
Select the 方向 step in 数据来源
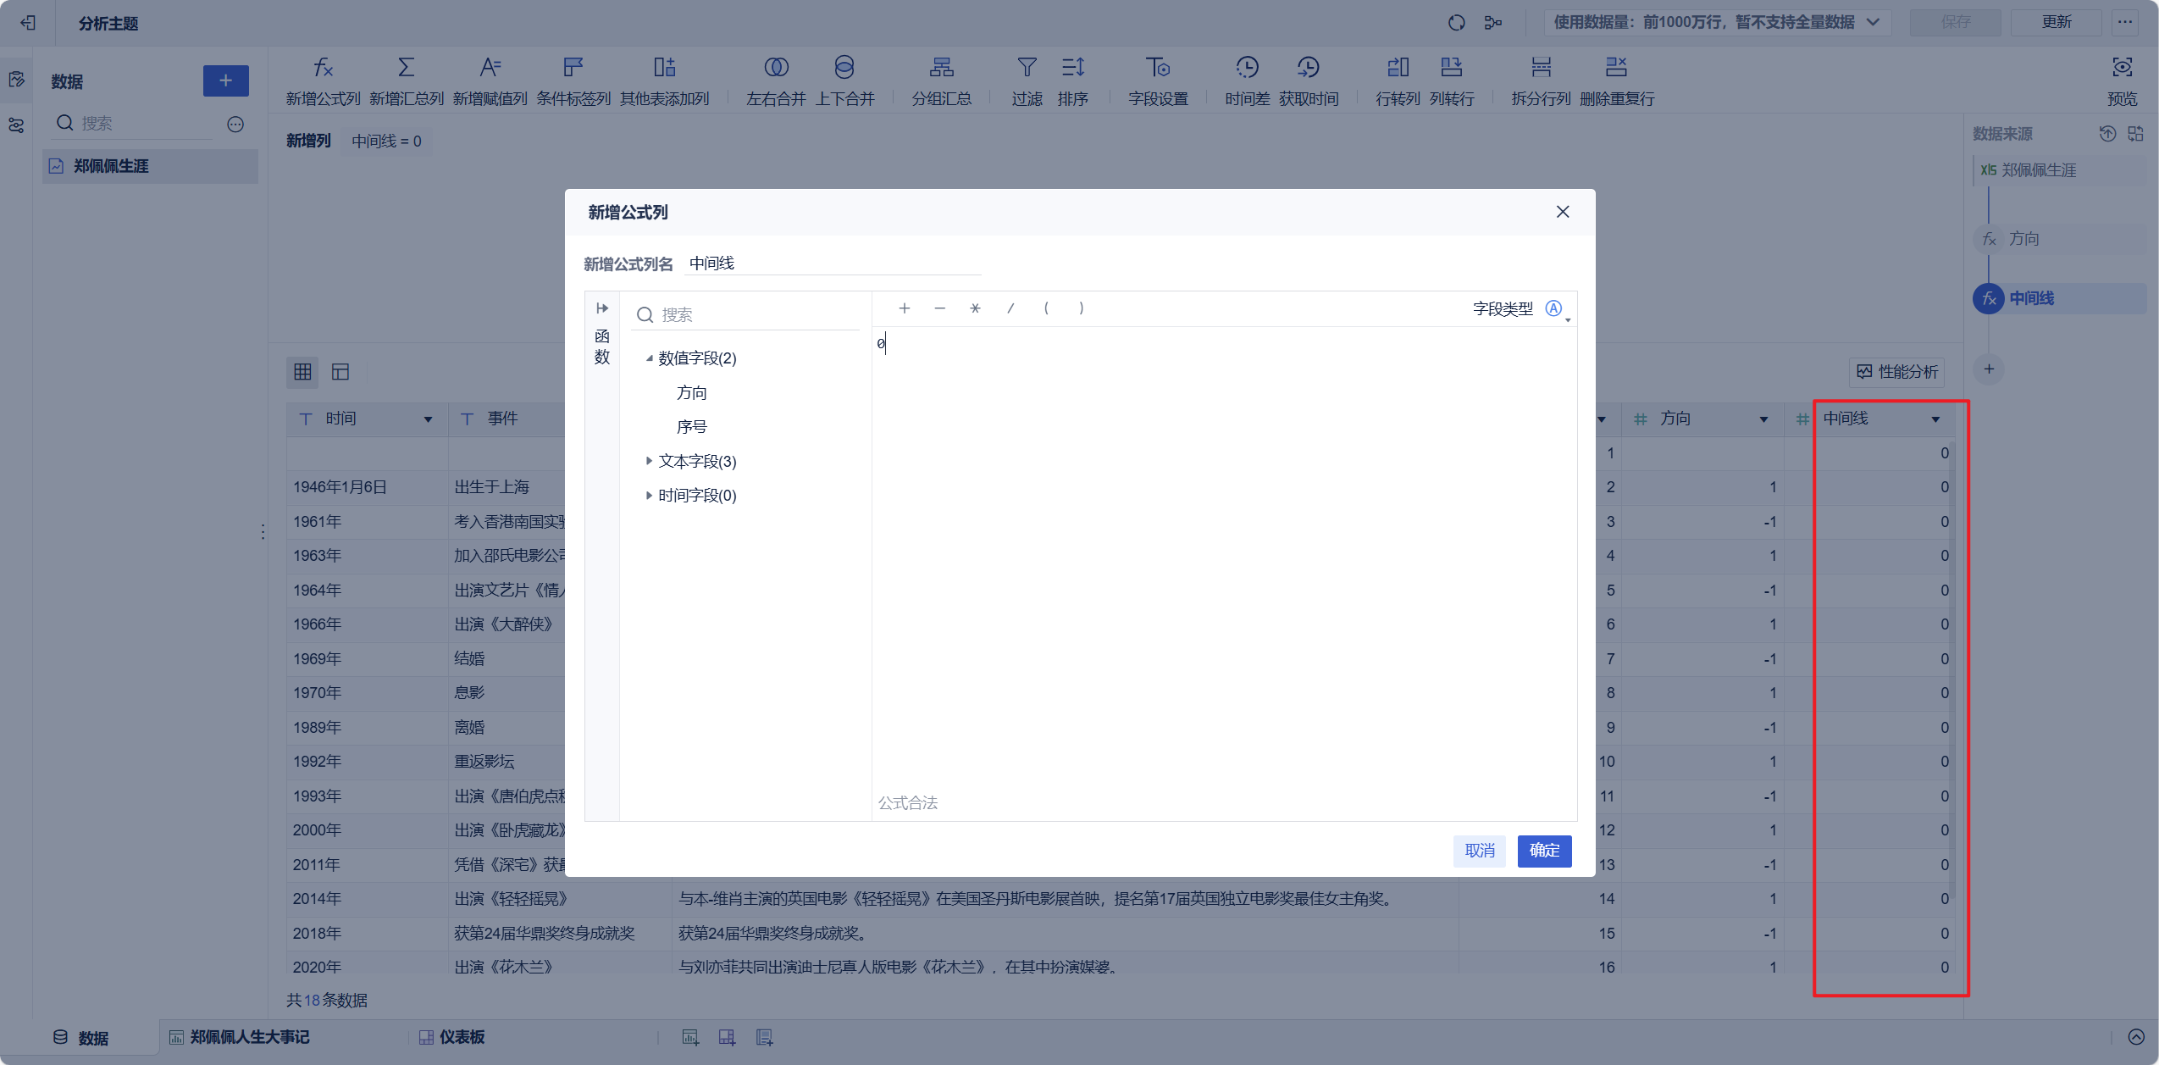pyautogui.click(x=2060, y=239)
